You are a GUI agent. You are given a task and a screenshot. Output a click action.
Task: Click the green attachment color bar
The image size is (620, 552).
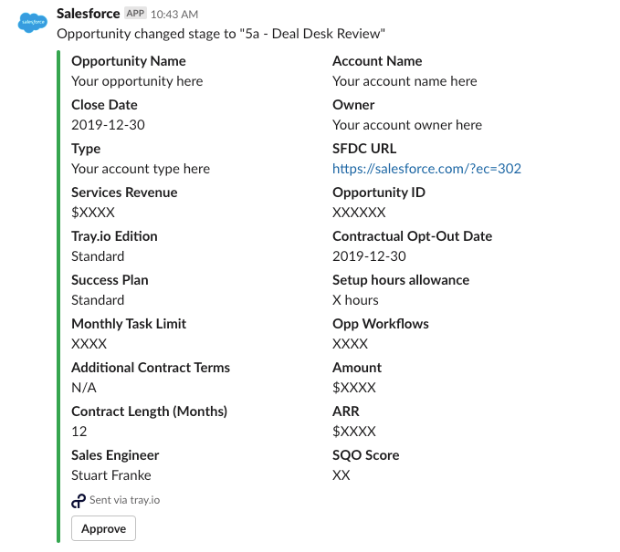(x=58, y=297)
